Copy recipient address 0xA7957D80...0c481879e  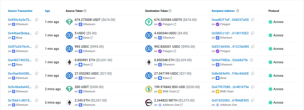pyautogui.click(x=252, y=87)
